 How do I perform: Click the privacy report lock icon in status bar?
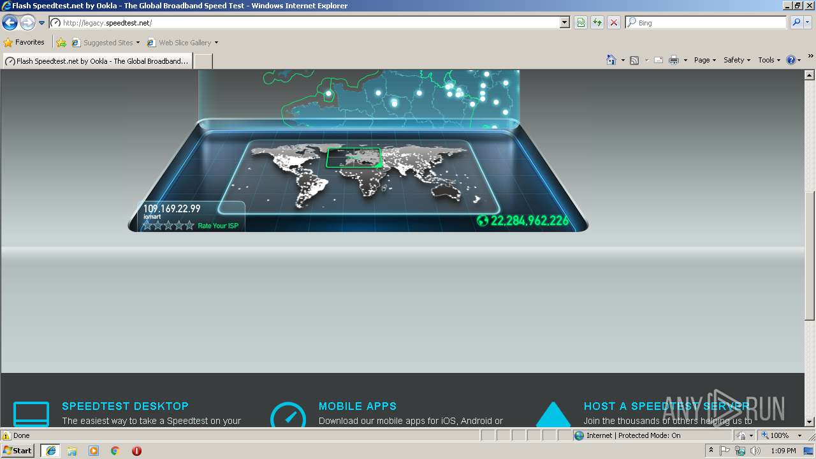click(x=741, y=435)
